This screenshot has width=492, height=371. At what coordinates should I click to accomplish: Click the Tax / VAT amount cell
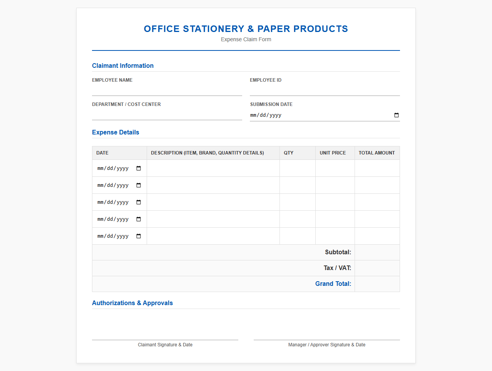point(377,268)
